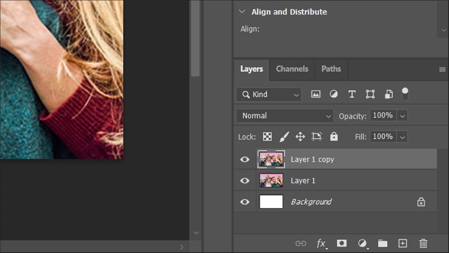Open the Layers panel menu icon
449x253 pixels.
pyautogui.click(x=442, y=69)
